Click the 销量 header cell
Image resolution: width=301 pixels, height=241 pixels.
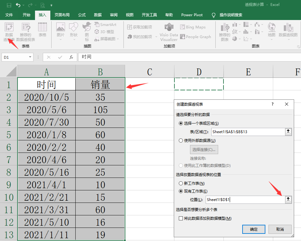coord(100,84)
